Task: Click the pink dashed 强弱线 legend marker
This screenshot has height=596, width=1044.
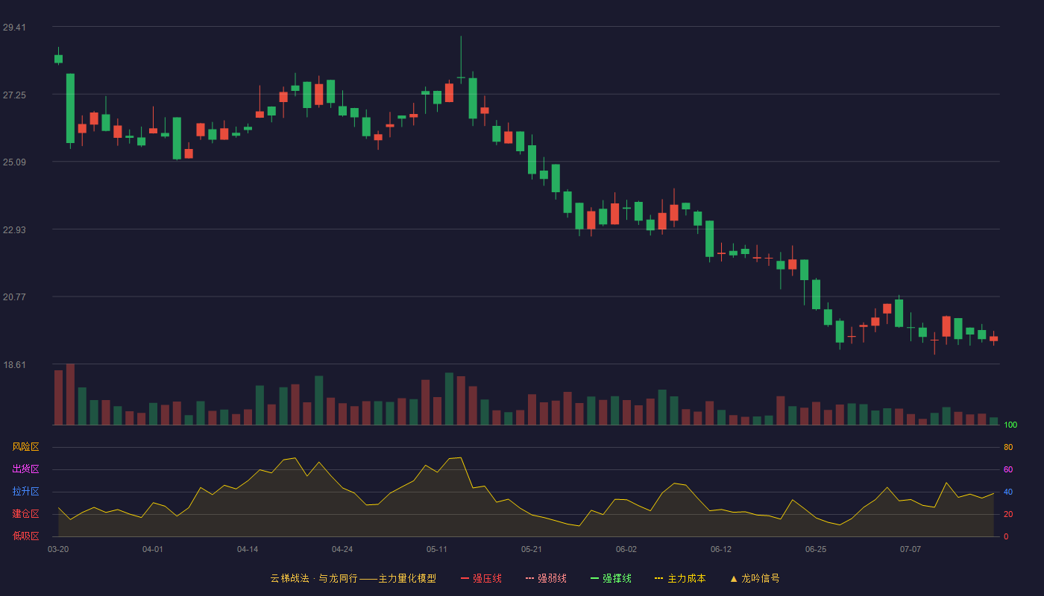Action: (529, 578)
